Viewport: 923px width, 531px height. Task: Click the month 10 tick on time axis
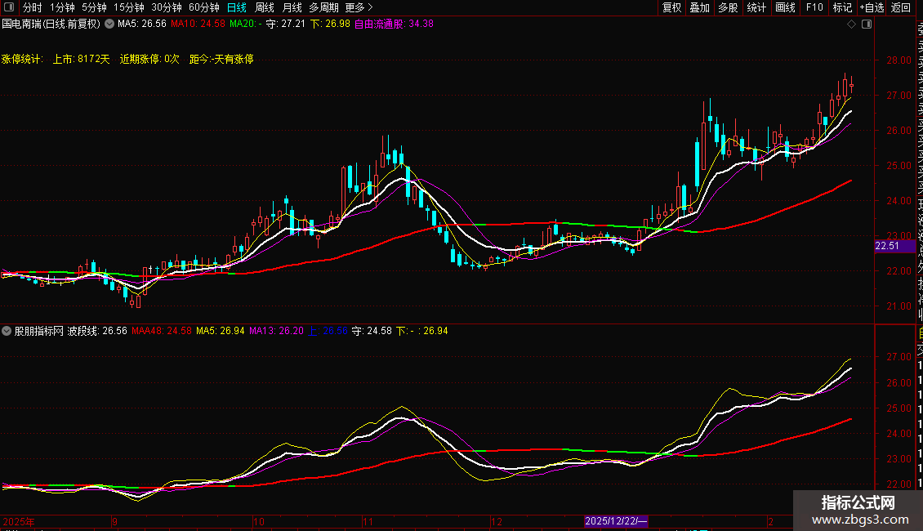coord(259,521)
